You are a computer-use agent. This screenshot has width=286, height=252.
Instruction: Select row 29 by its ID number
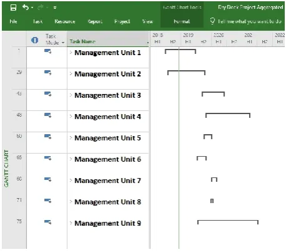(19, 72)
